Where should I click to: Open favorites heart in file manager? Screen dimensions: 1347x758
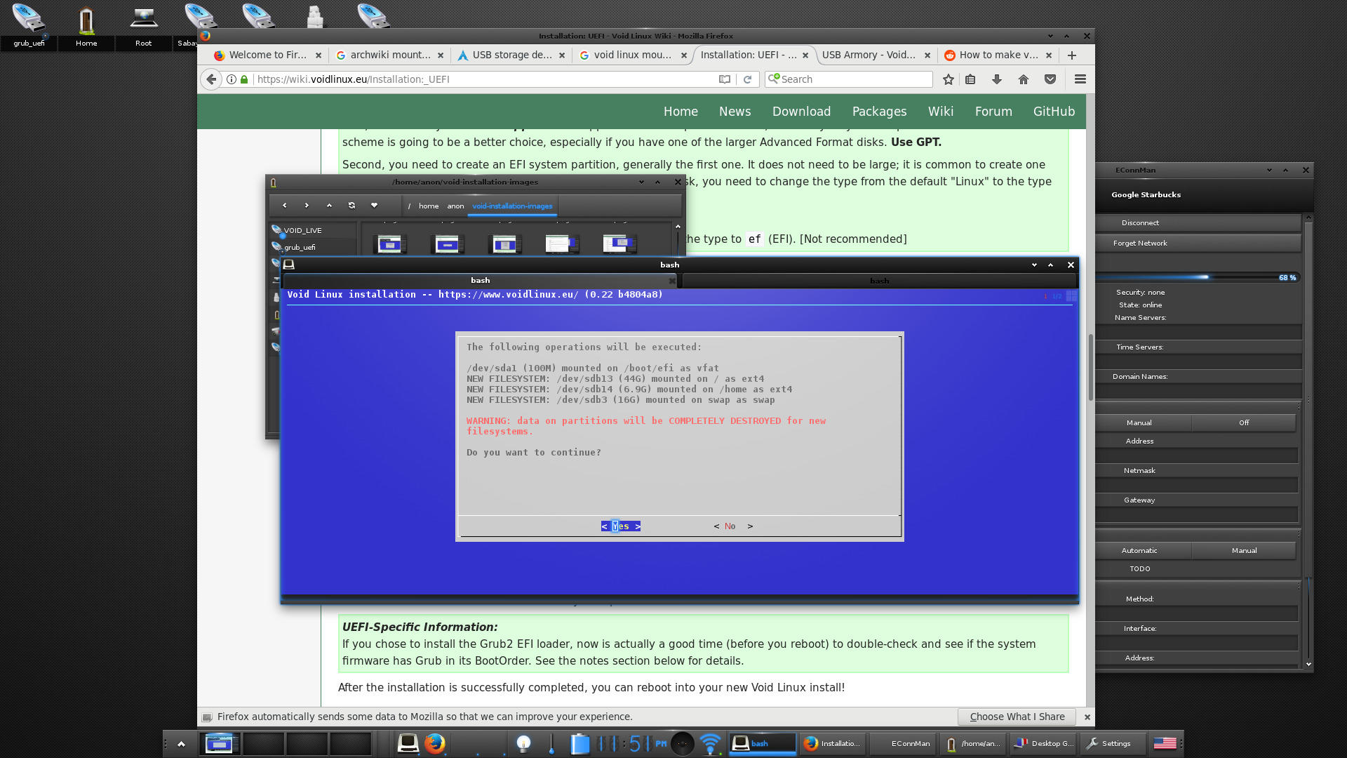pyautogui.click(x=374, y=206)
